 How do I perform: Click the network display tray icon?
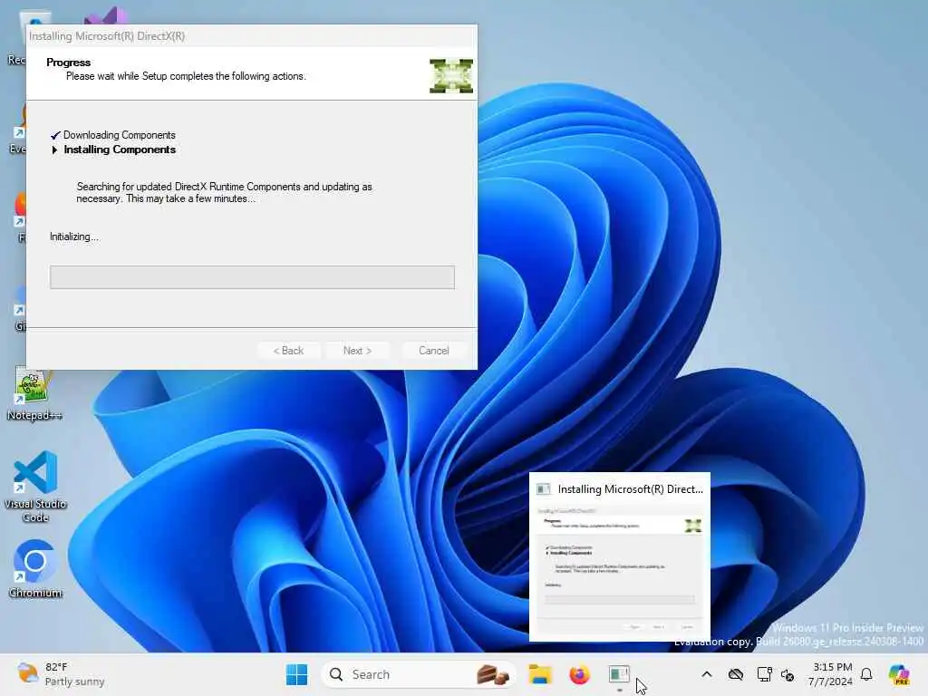click(x=764, y=674)
